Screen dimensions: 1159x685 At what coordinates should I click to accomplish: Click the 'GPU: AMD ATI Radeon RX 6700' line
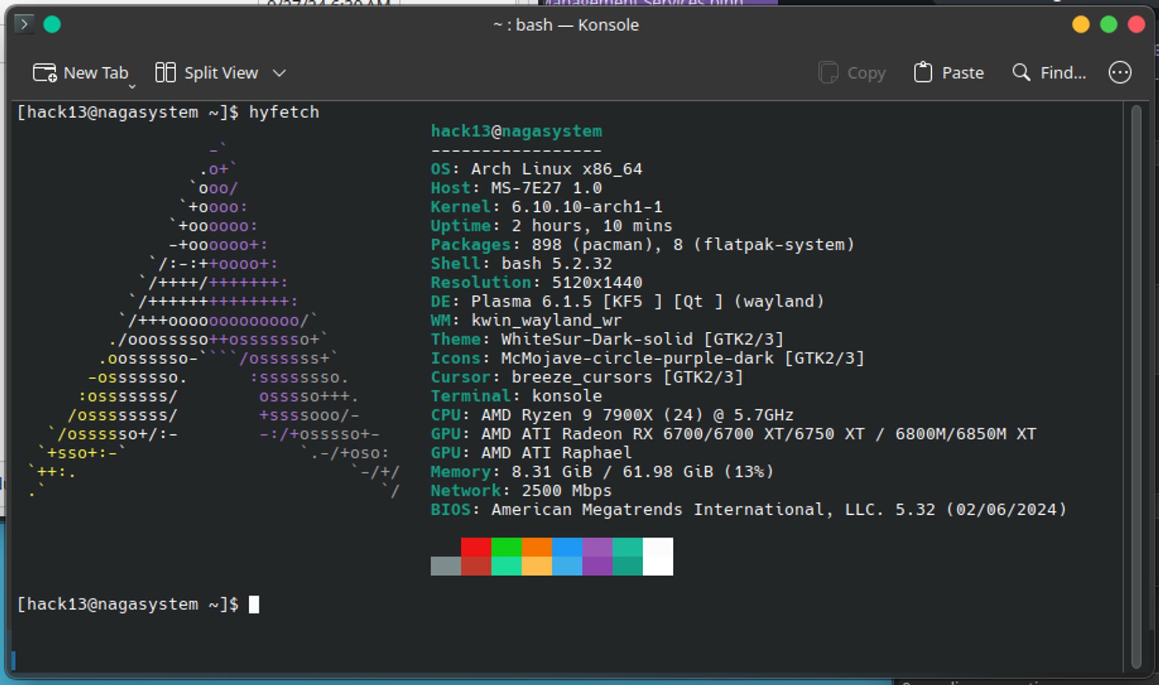pyautogui.click(x=734, y=434)
